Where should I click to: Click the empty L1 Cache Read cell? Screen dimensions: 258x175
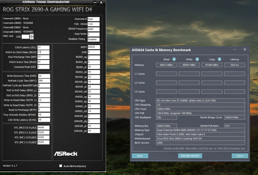166,74
